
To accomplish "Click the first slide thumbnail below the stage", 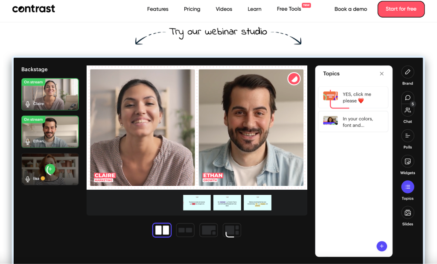I will point(197,202).
